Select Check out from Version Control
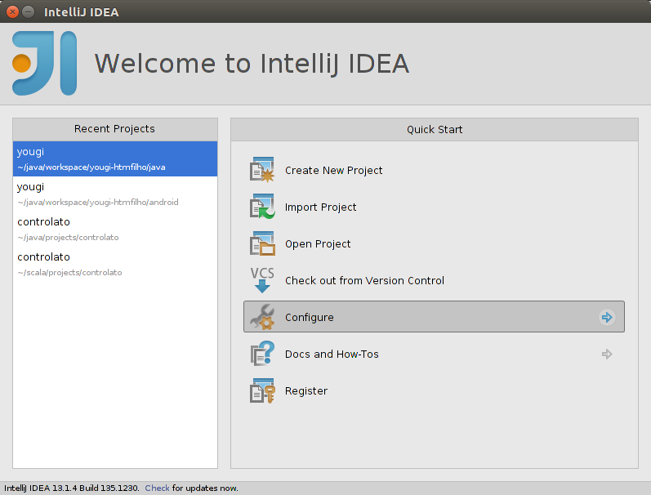Screen dimensions: 651x495 pyautogui.click(x=364, y=281)
